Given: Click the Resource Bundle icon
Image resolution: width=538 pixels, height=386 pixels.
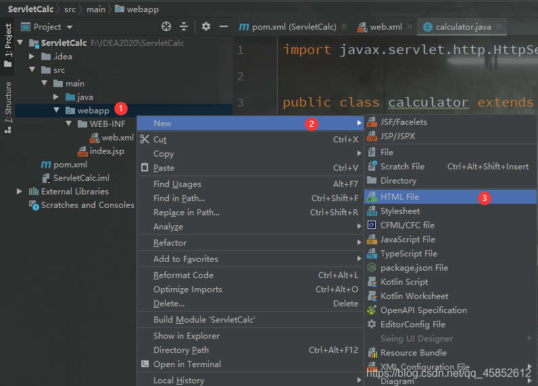Looking at the screenshot, I should [372, 352].
